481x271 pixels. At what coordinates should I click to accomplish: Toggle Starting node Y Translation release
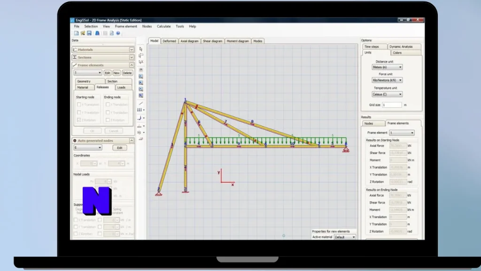point(79,112)
